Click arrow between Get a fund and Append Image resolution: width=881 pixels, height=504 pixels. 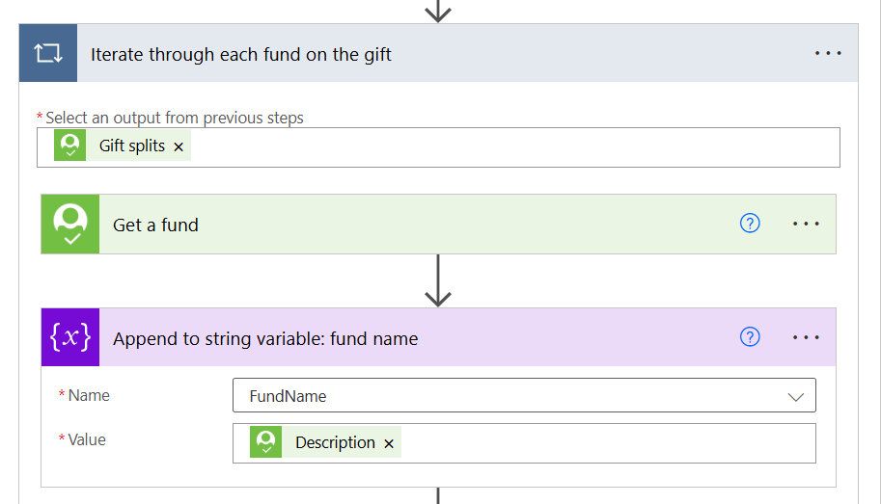point(438,280)
